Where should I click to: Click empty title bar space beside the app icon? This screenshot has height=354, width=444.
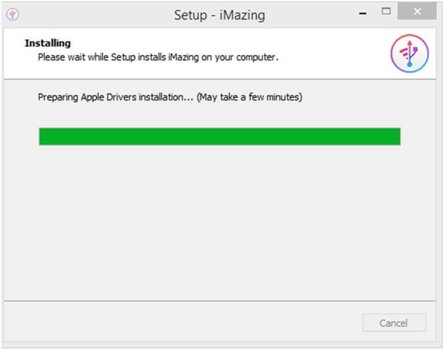pos(94,15)
